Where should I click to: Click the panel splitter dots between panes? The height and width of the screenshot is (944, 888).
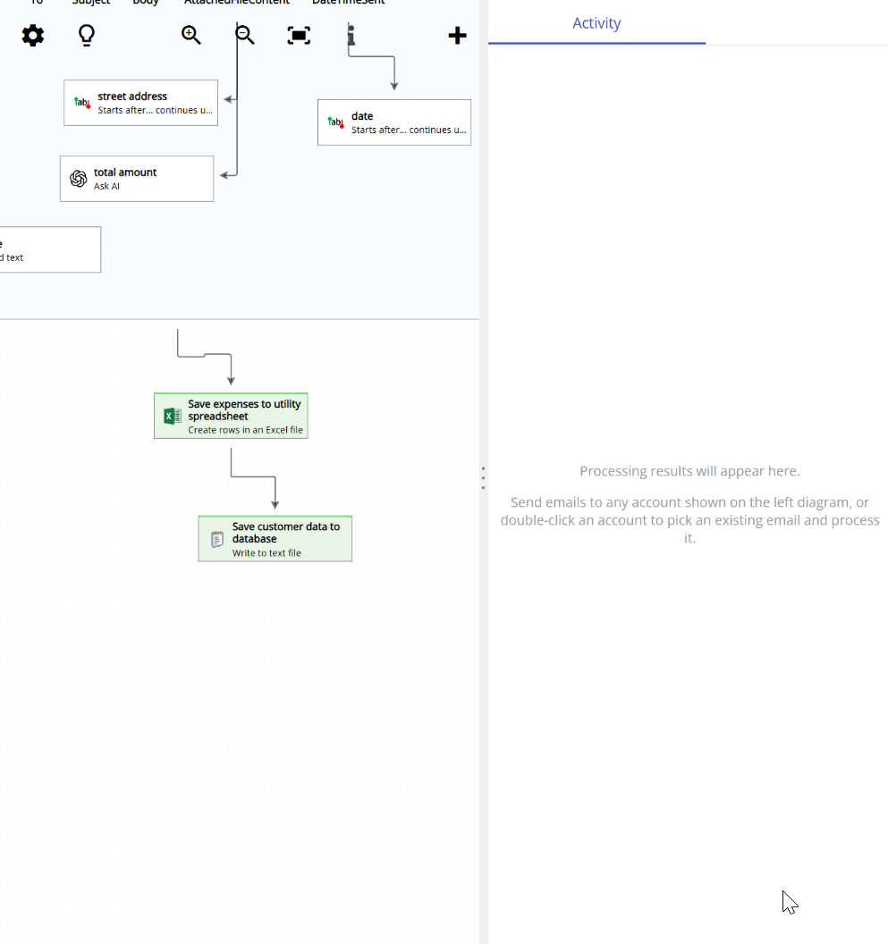coord(483,477)
